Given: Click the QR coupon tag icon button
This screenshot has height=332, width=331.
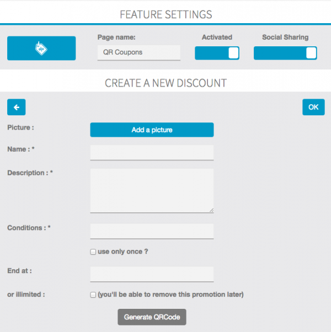Looking at the screenshot, I should (41, 48).
